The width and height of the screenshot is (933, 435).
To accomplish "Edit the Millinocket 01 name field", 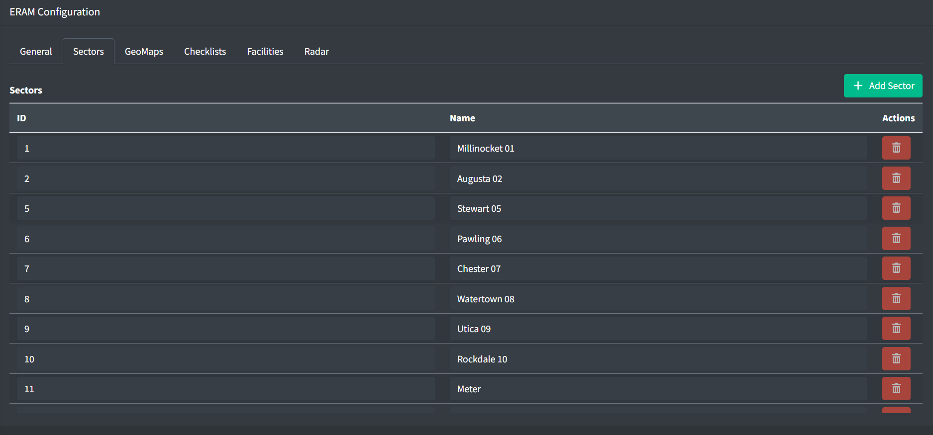I will coord(658,148).
